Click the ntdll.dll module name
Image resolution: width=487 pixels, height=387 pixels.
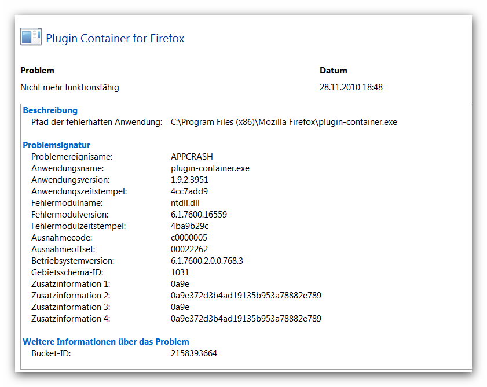pos(185,203)
